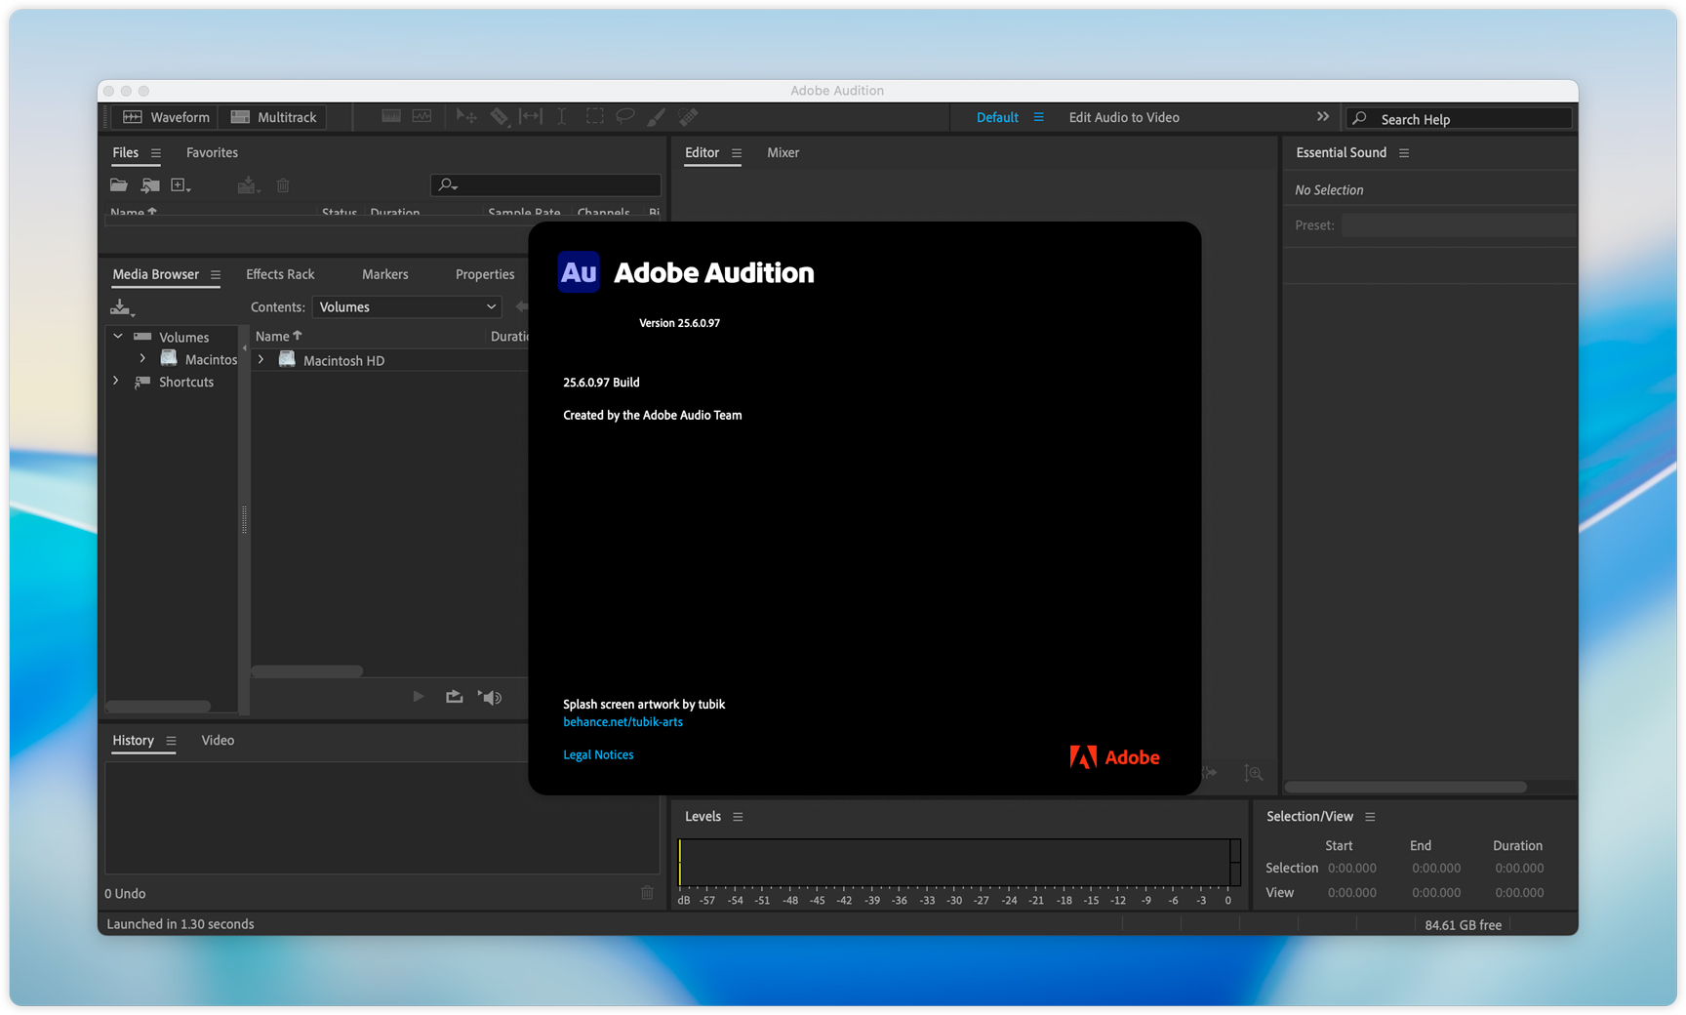Open the behance.net/tubik-arts link
The height and width of the screenshot is (1015, 1686).
point(622,722)
